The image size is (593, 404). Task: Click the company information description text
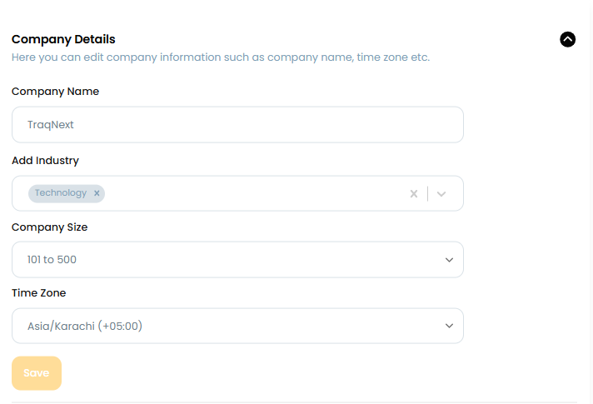click(x=220, y=57)
